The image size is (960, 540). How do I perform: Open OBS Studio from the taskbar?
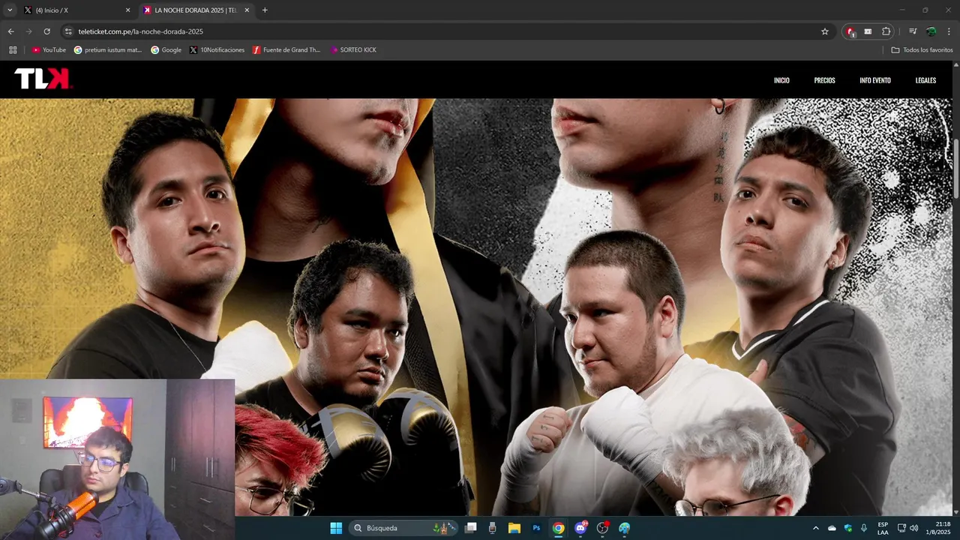[x=602, y=528]
